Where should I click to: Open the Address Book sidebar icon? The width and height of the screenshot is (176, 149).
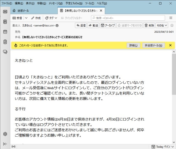pos(5,22)
